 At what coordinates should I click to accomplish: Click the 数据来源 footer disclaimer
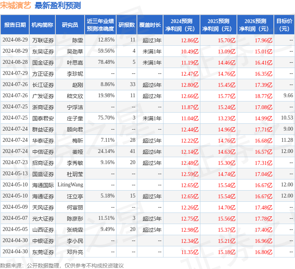(62, 266)
